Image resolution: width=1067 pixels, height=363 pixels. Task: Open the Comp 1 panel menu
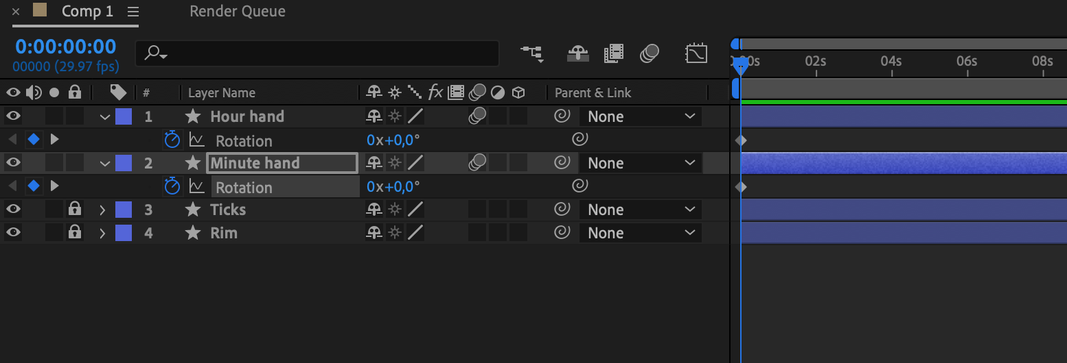(133, 12)
